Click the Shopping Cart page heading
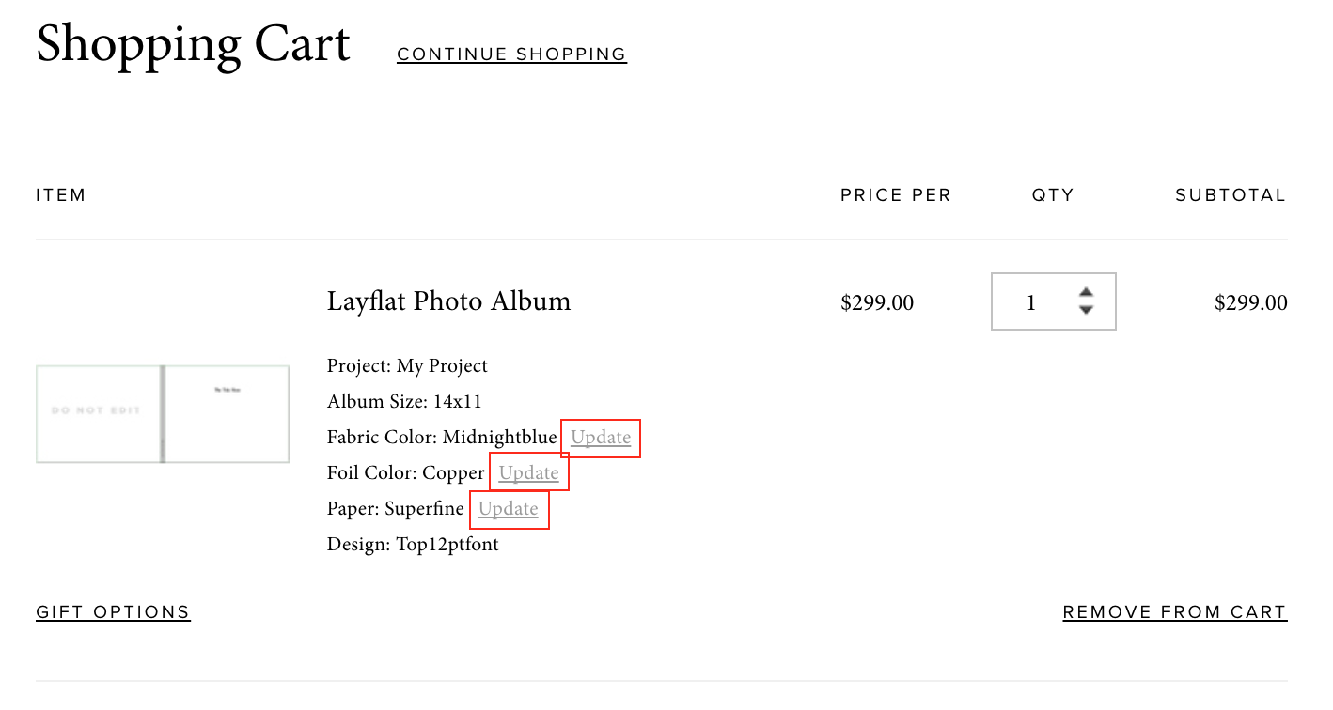The image size is (1333, 710). [194, 44]
